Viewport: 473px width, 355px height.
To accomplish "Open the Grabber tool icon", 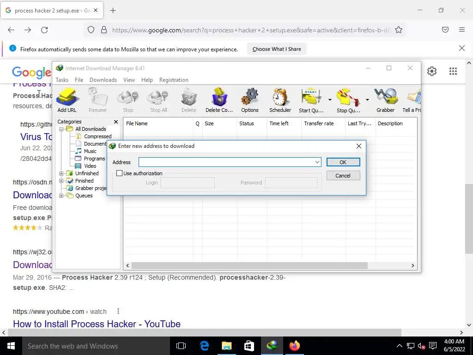I will tap(386, 100).
